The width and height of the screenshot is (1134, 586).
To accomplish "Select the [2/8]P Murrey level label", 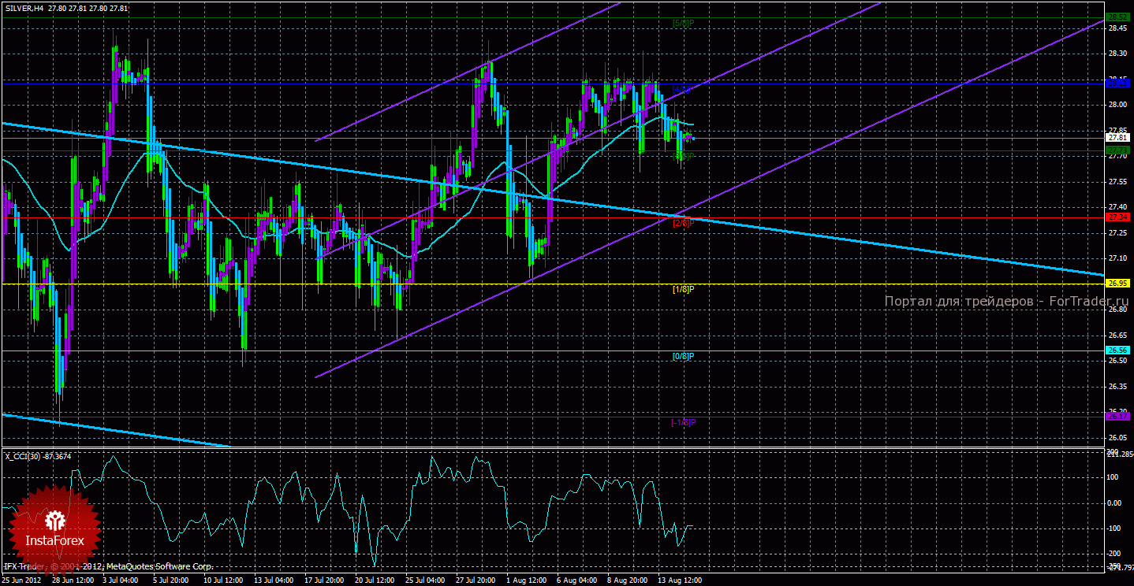I will coord(683,223).
